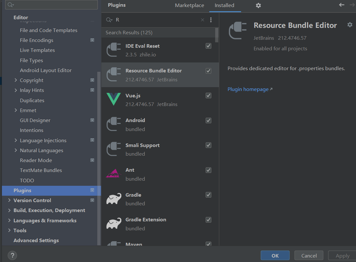This screenshot has width=356, height=262.
Task: Open the Plugin homepage link
Action: 250,89
